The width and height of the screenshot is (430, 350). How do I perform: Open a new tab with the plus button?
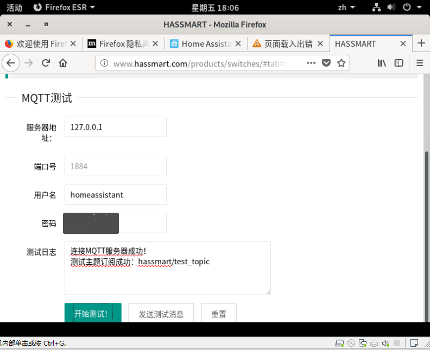point(421,43)
